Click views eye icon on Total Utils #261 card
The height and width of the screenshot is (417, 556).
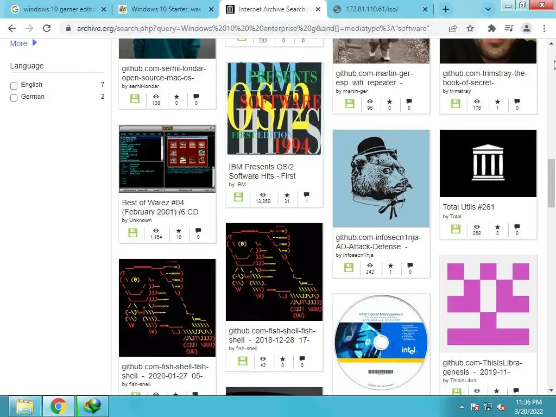[477, 226]
